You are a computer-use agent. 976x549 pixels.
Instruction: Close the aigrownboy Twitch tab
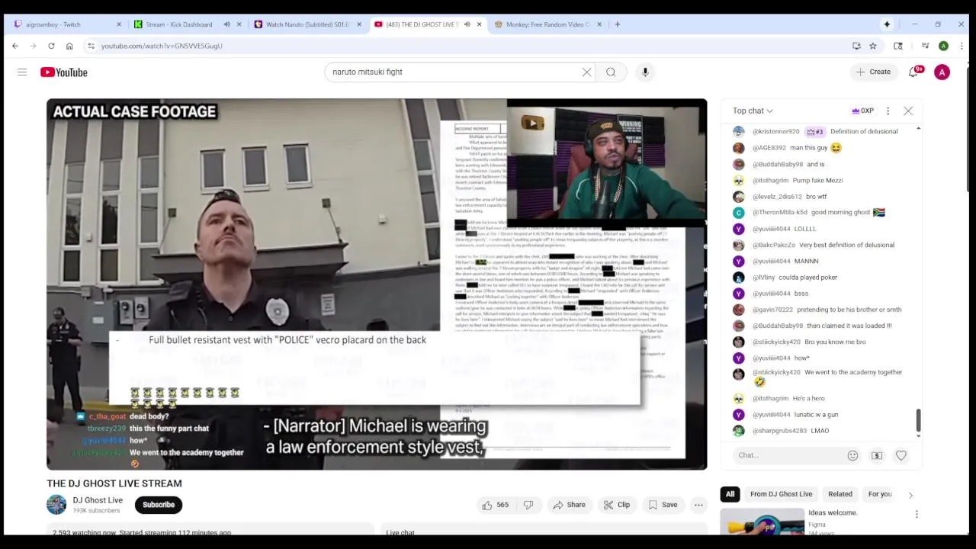pyautogui.click(x=119, y=24)
